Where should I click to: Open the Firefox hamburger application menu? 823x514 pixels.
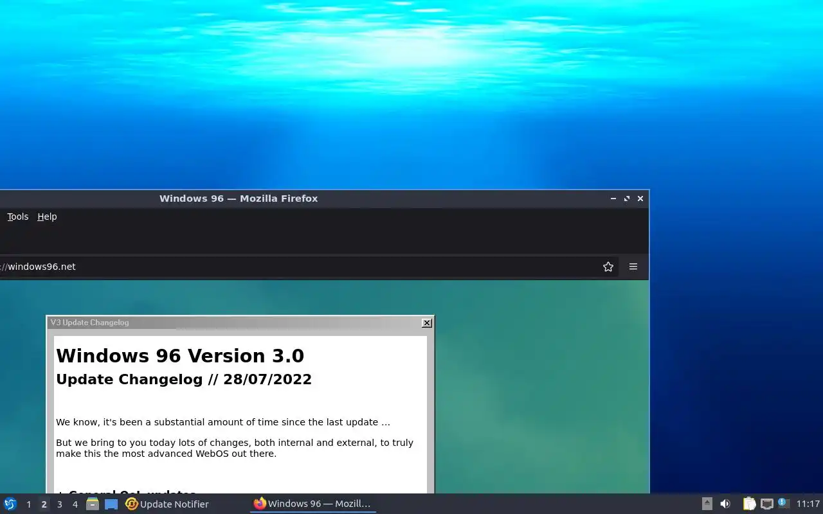point(633,267)
